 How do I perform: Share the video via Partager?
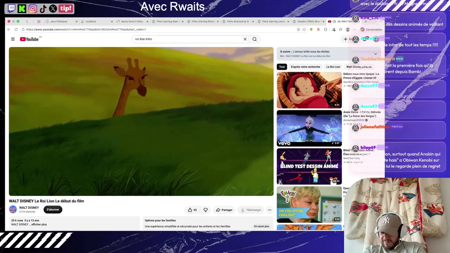(x=224, y=210)
